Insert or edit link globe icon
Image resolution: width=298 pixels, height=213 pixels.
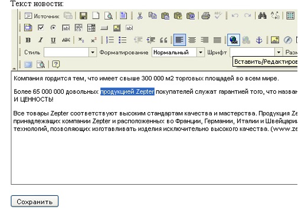click(x=234, y=40)
